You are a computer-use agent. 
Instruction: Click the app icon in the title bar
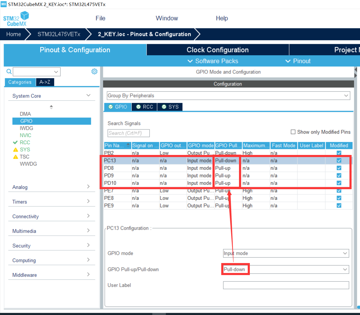[4, 4]
